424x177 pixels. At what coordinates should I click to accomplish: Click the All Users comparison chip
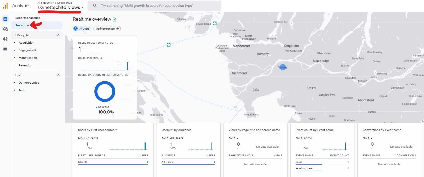(82, 28)
